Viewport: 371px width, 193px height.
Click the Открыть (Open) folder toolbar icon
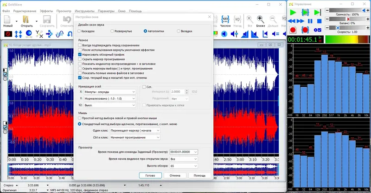coord(26,19)
